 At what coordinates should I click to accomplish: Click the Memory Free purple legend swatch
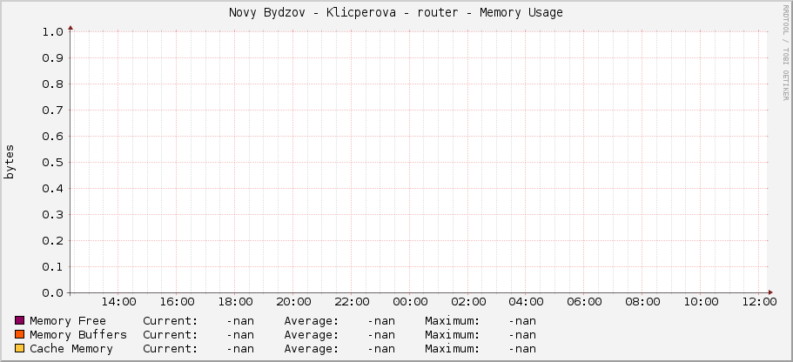tap(20, 320)
